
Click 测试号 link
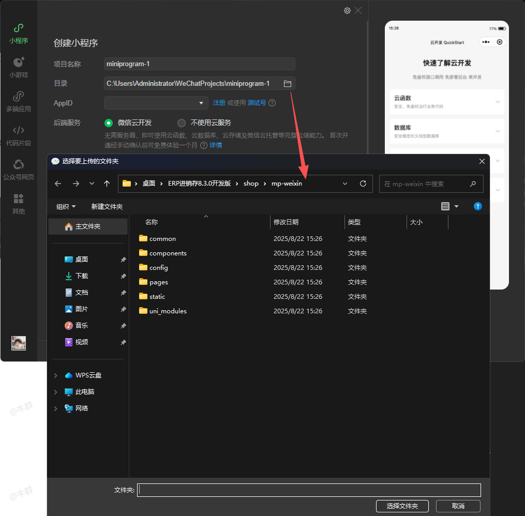click(x=257, y=103)
